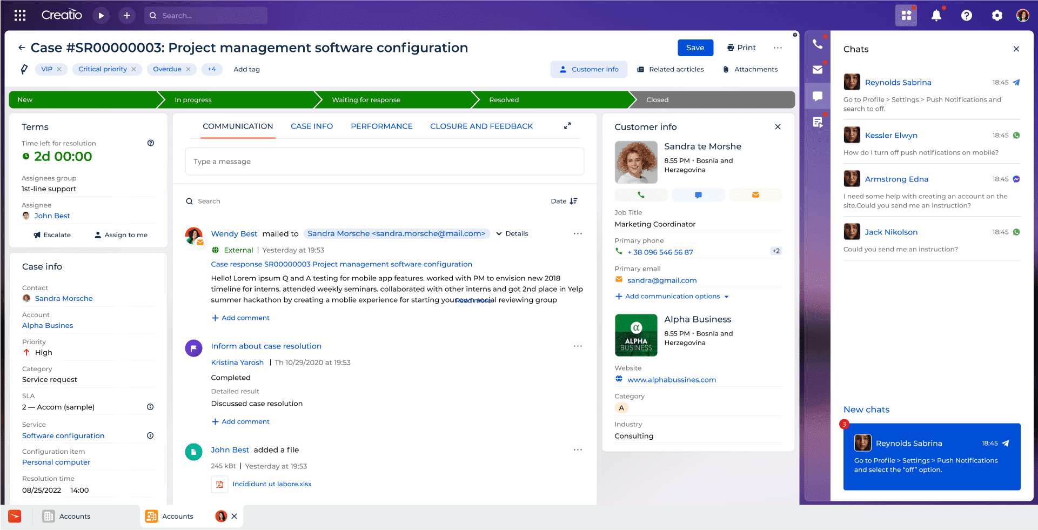
Task: Click the Save button
Action: coord(695,48)
